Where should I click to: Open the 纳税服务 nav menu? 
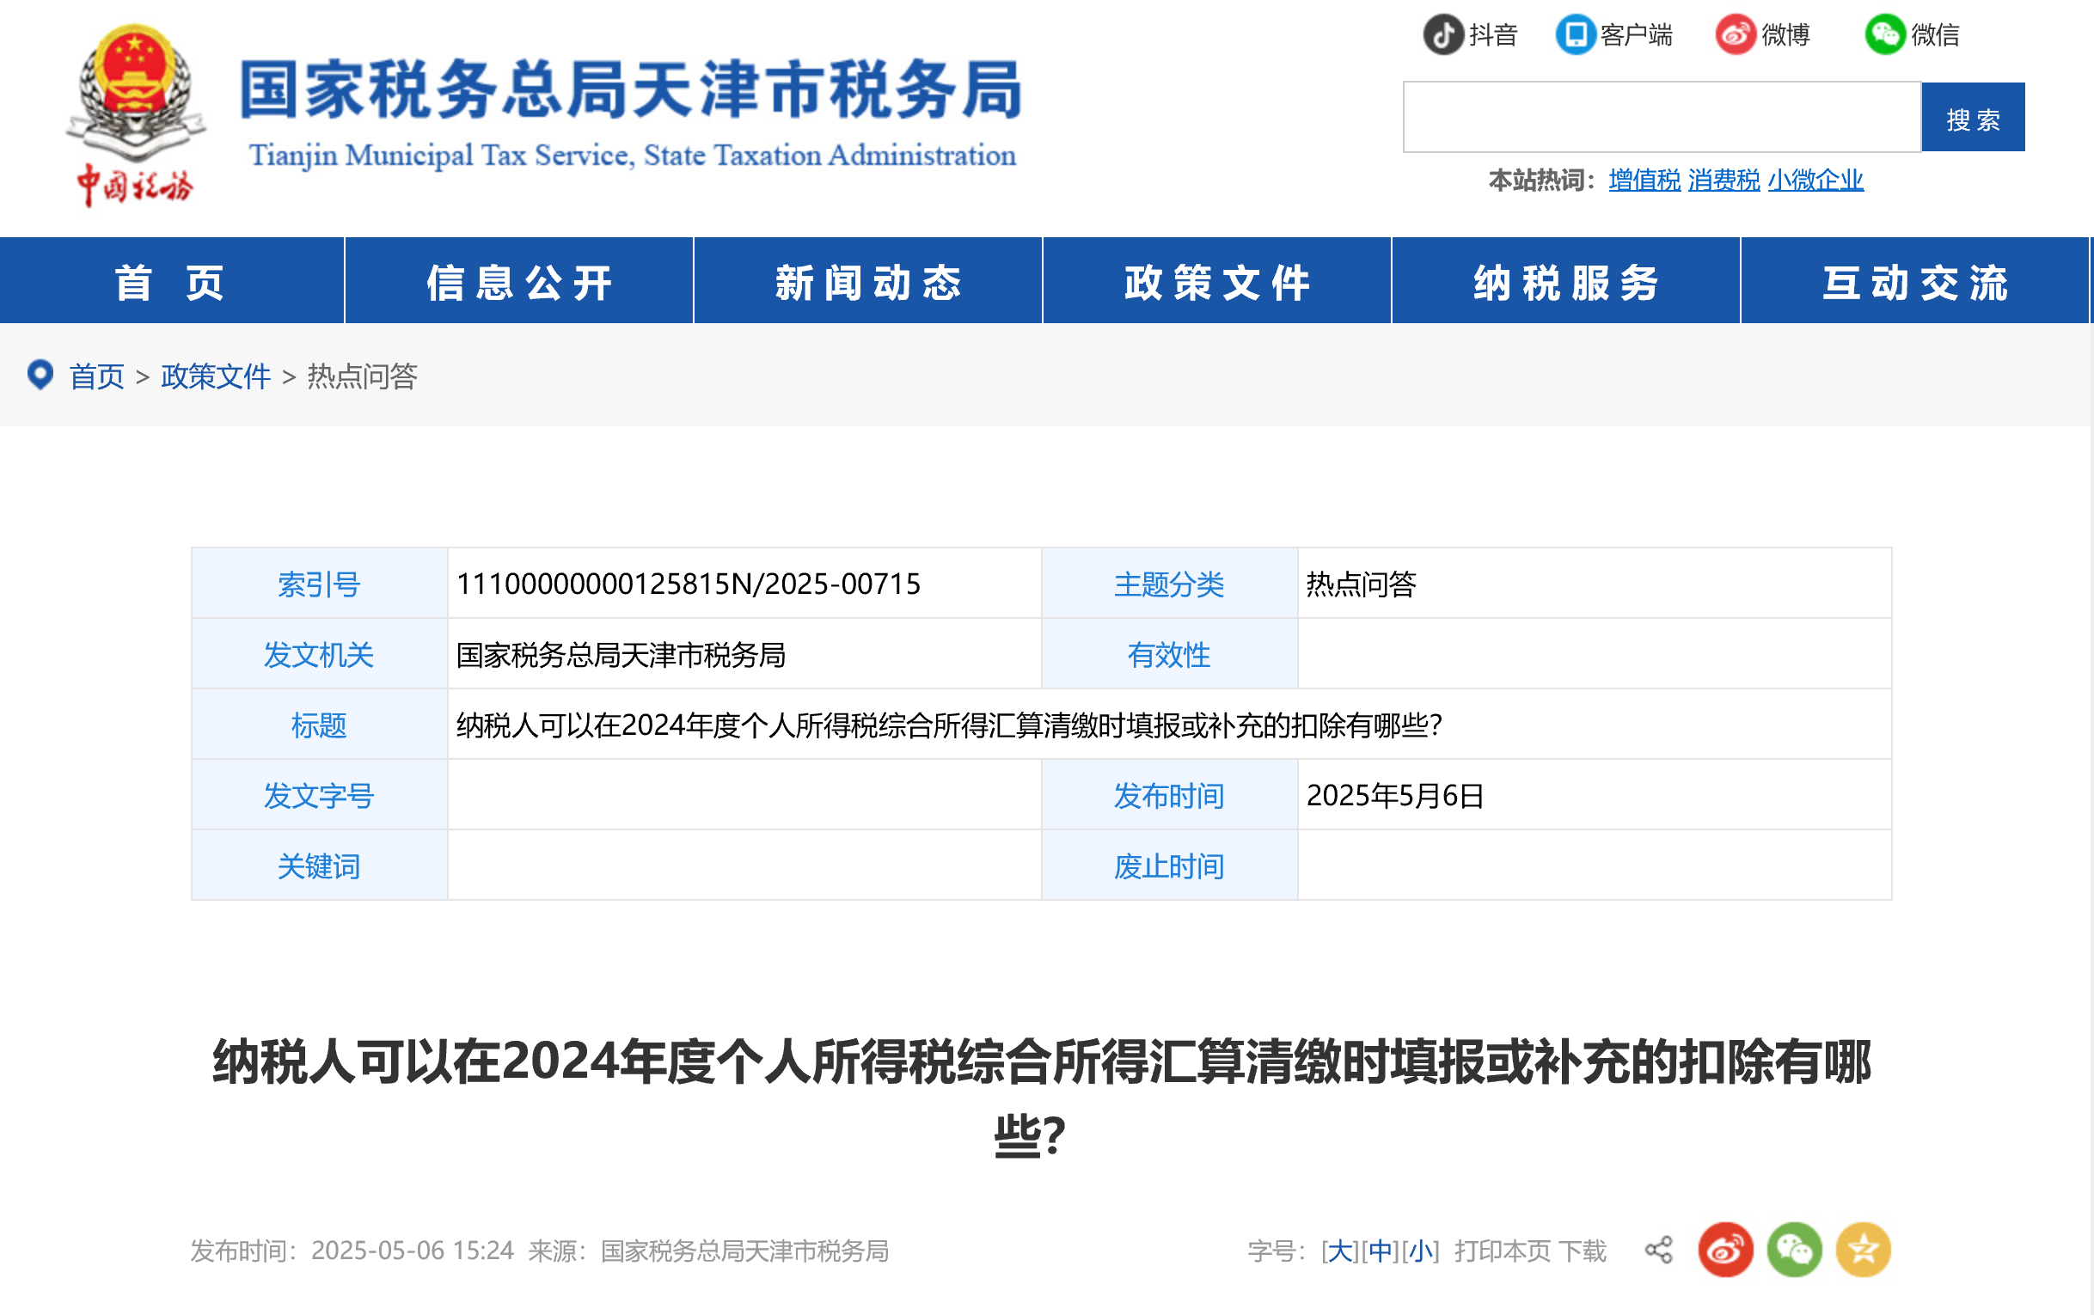pos(1565,282)
